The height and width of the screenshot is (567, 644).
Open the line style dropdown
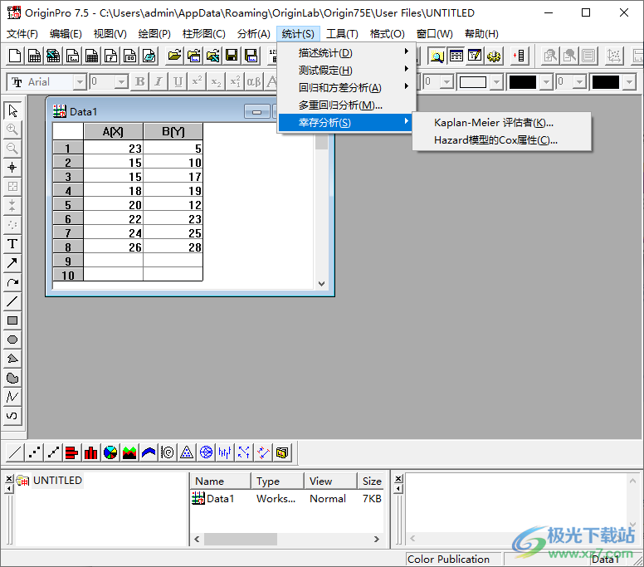(496, 82)
